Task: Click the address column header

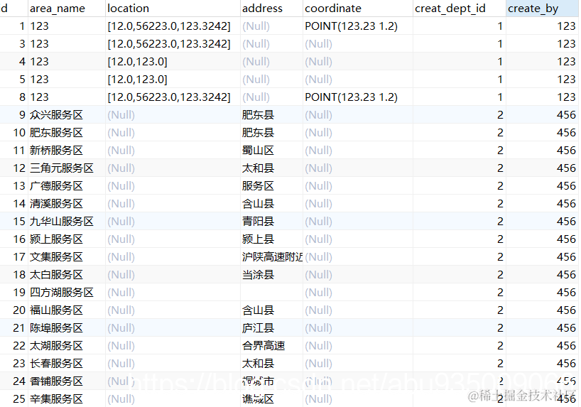Action: click(x=271, y=8)
